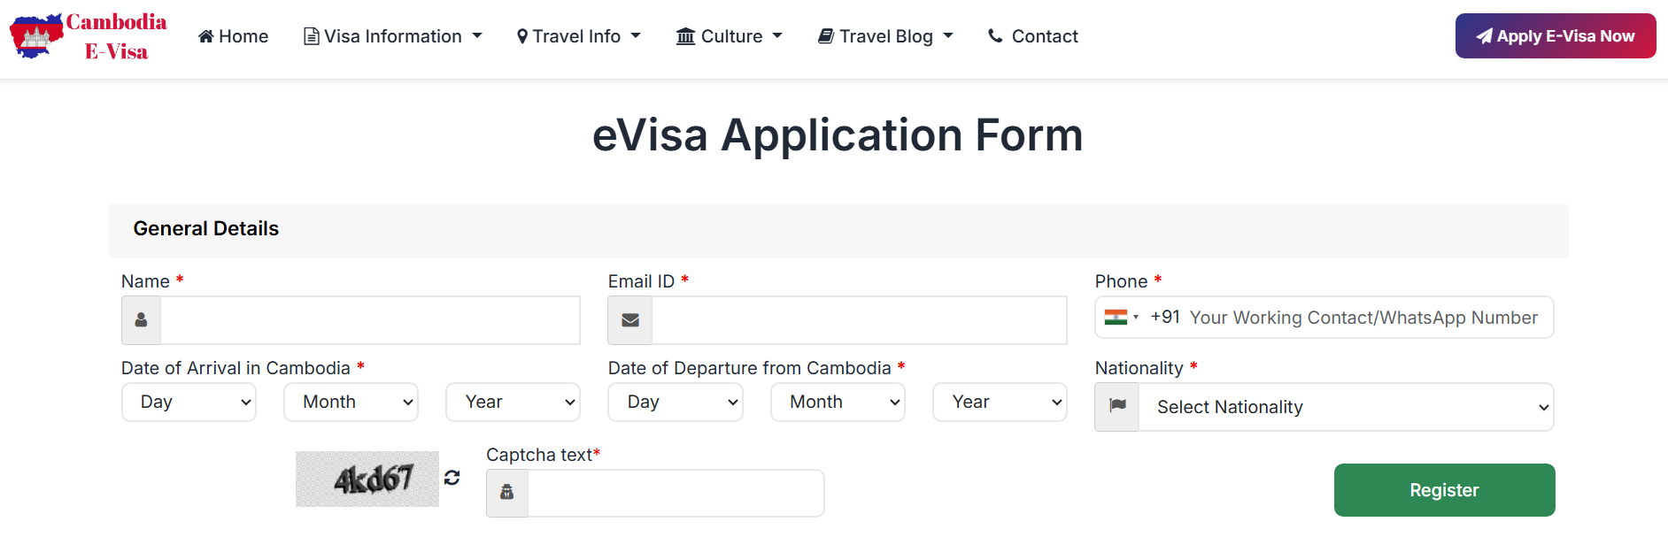1668x537 pixels.
Task: Click the India flag country code selector
Action: 1121,317
